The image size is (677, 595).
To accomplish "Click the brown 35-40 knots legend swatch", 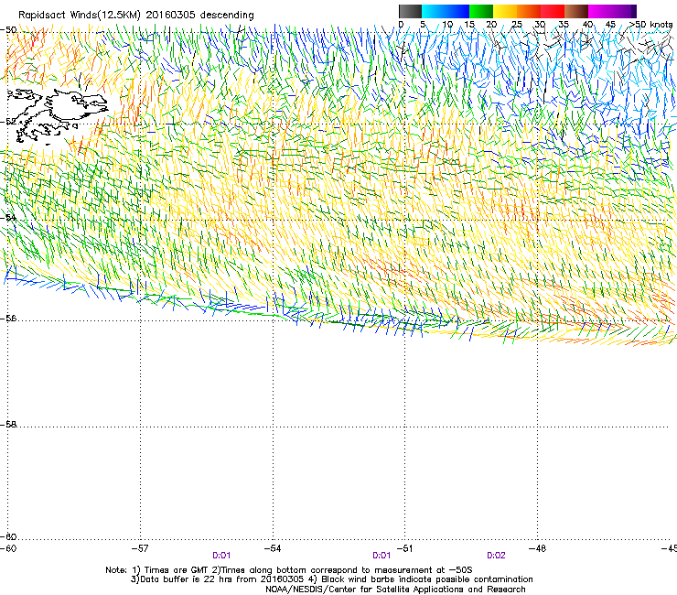I will click(x=576, y=11).
